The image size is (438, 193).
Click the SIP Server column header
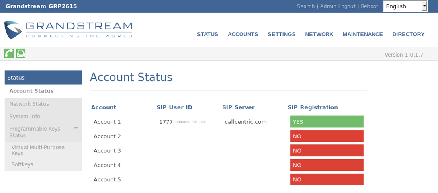[239, 107]
